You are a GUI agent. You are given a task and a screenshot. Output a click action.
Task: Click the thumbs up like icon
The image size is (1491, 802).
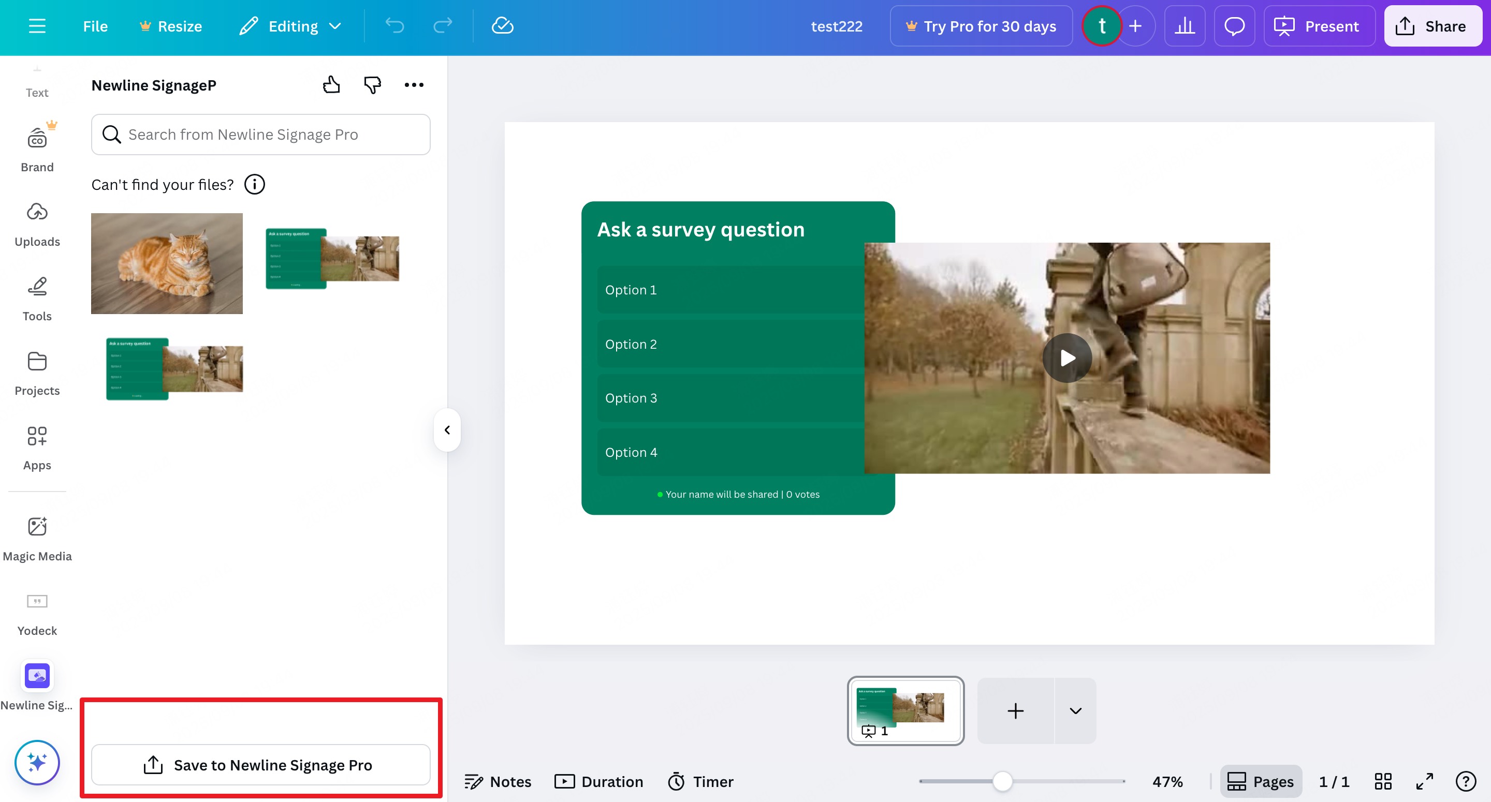click(331, 85)
